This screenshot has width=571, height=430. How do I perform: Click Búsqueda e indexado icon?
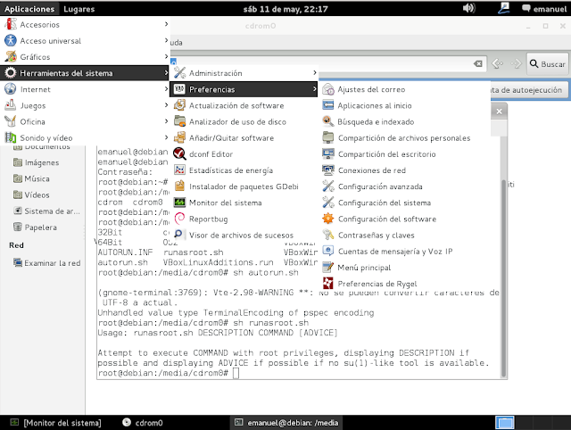pyautogui.click(x=328, y=121)
